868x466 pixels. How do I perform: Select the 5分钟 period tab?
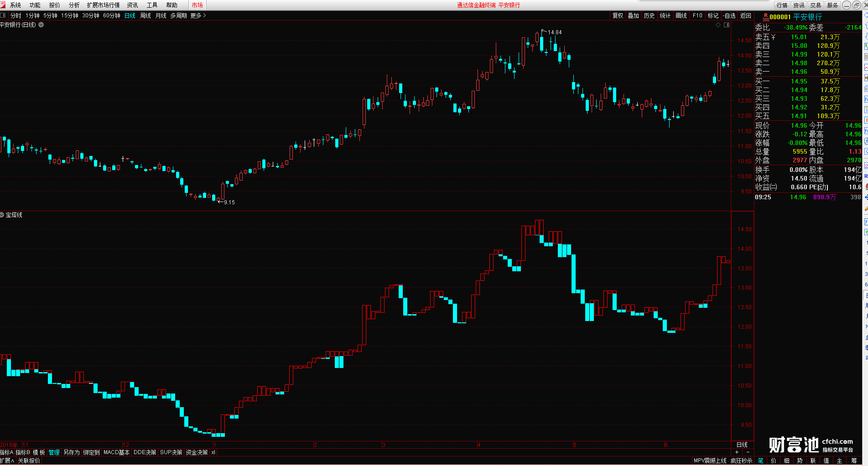(x=50, y=16)
